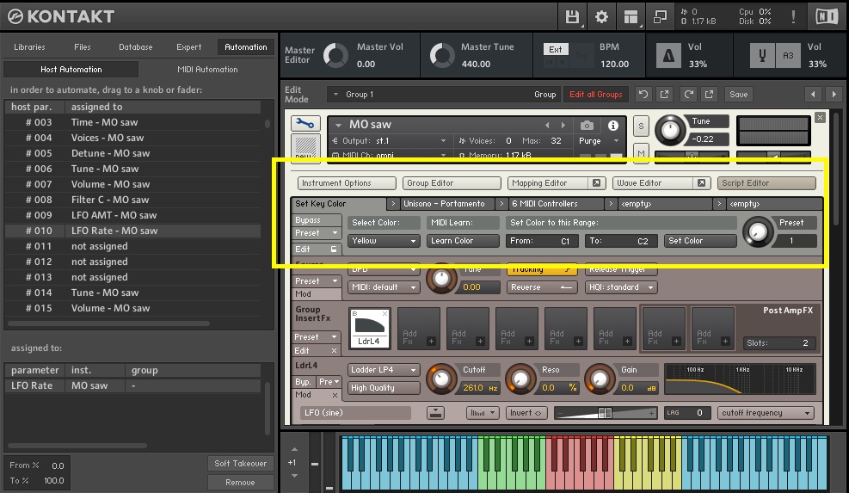Click the exclamation panic icon
The height and width of the screenshot is (493, 849).
point(793,16)
